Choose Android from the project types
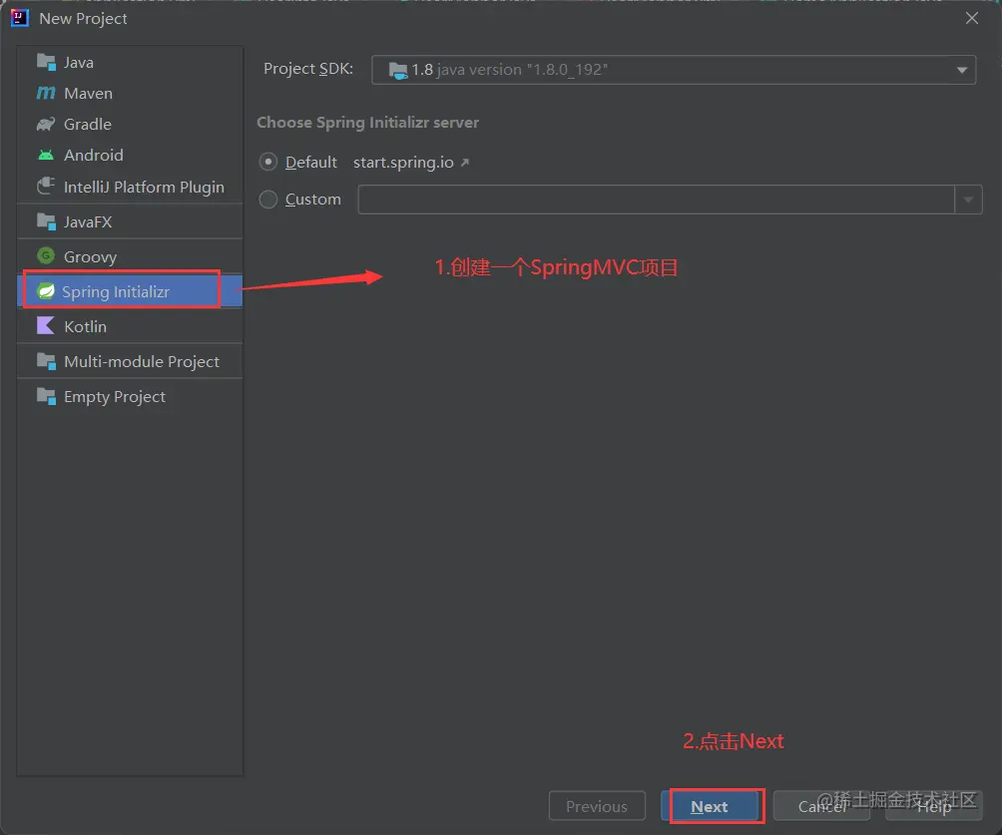1002x835 pixels. click(x=130, y=155)
